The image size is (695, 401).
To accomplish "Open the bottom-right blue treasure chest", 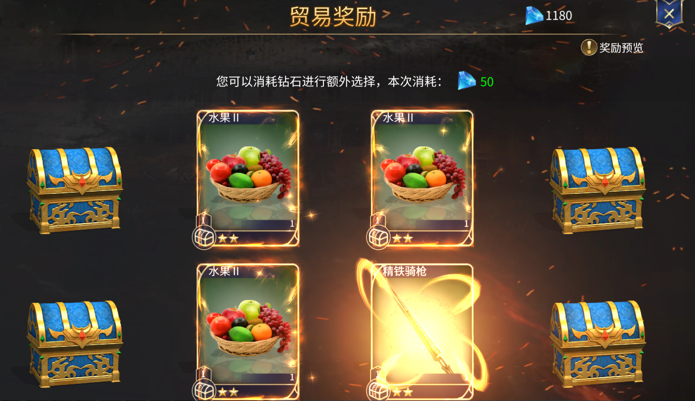I will point(597,344).
